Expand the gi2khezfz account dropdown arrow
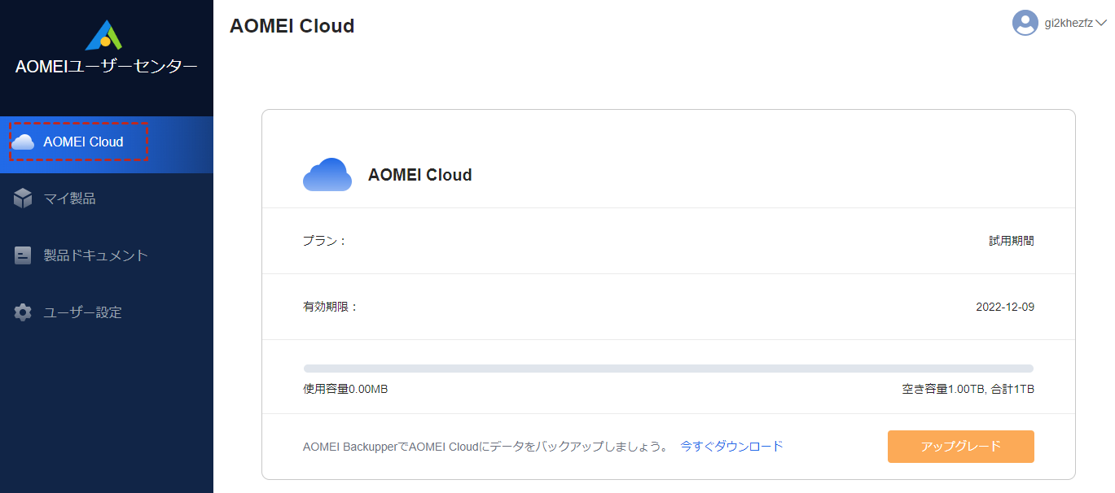Screen dimensions: 1115x493 1101,23
